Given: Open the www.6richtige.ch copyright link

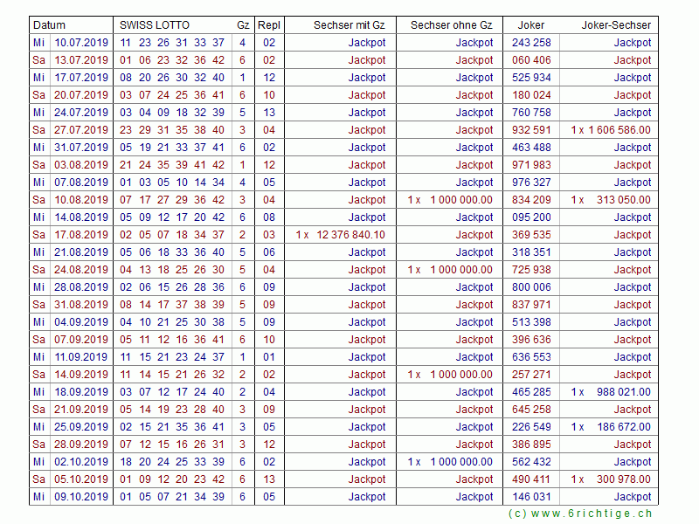Looking at the screenshot, I should click(x=580, y=514).
